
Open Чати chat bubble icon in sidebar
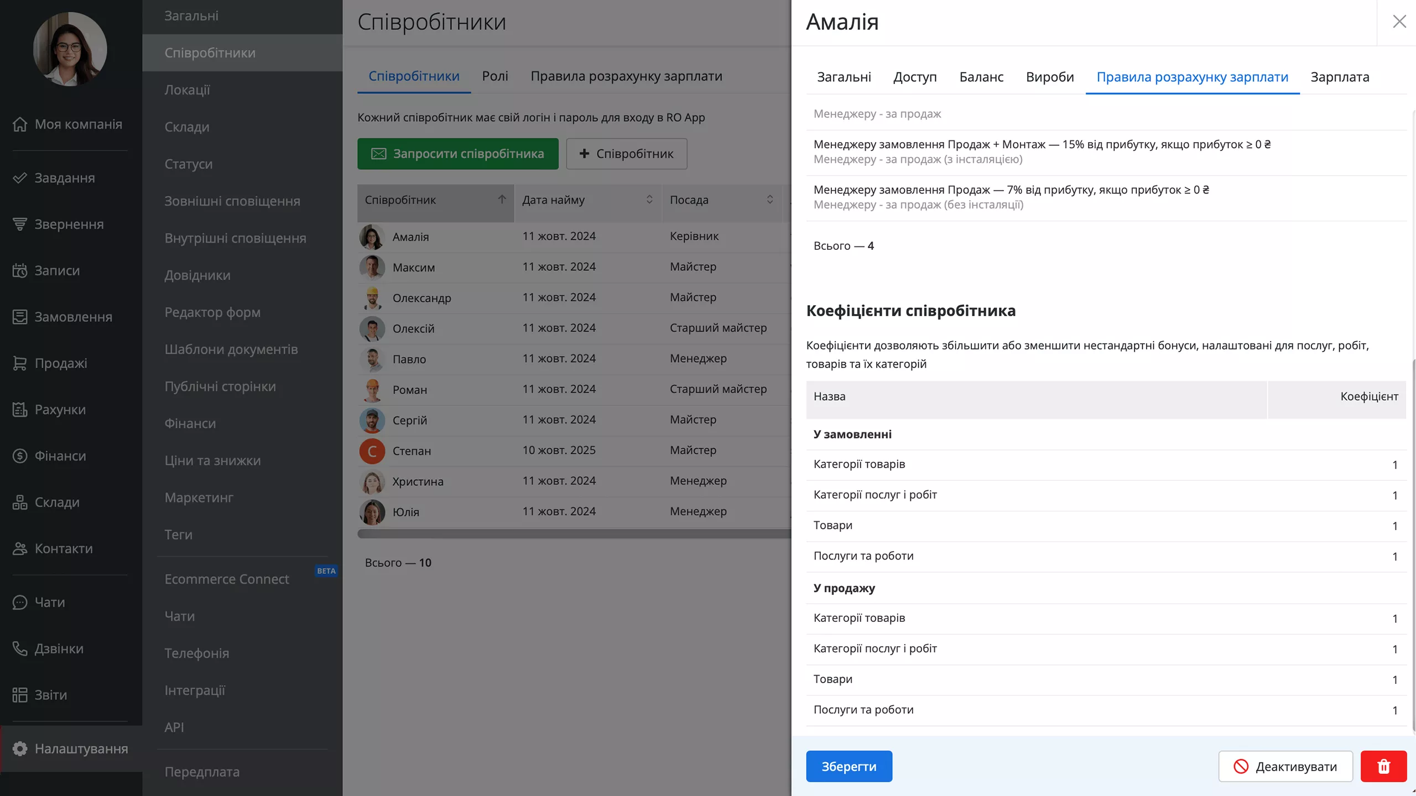pyautogui.click(x=20, y=602)
